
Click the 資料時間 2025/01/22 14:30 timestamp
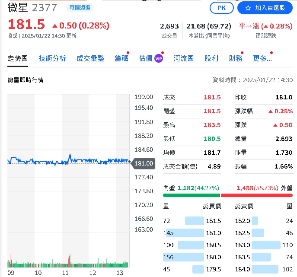pos(252,80)
